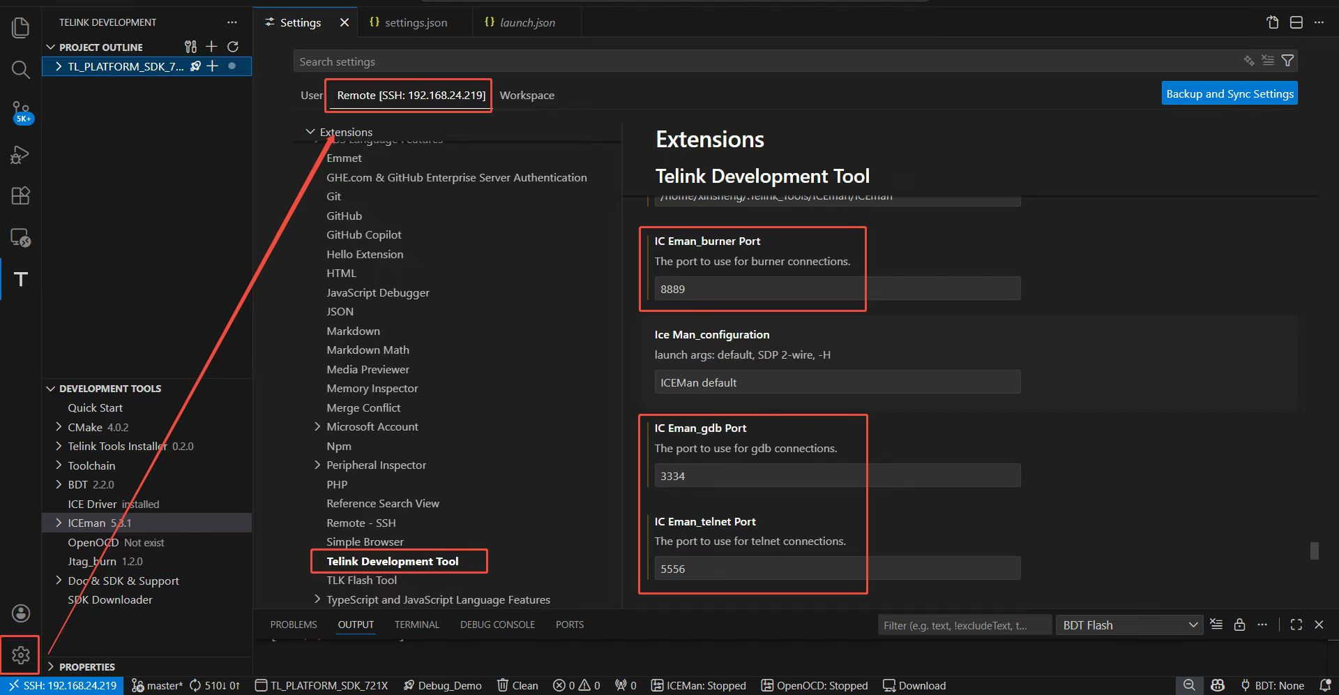
Task: Open the Remote Explorer view
Action: pos(20,238)
